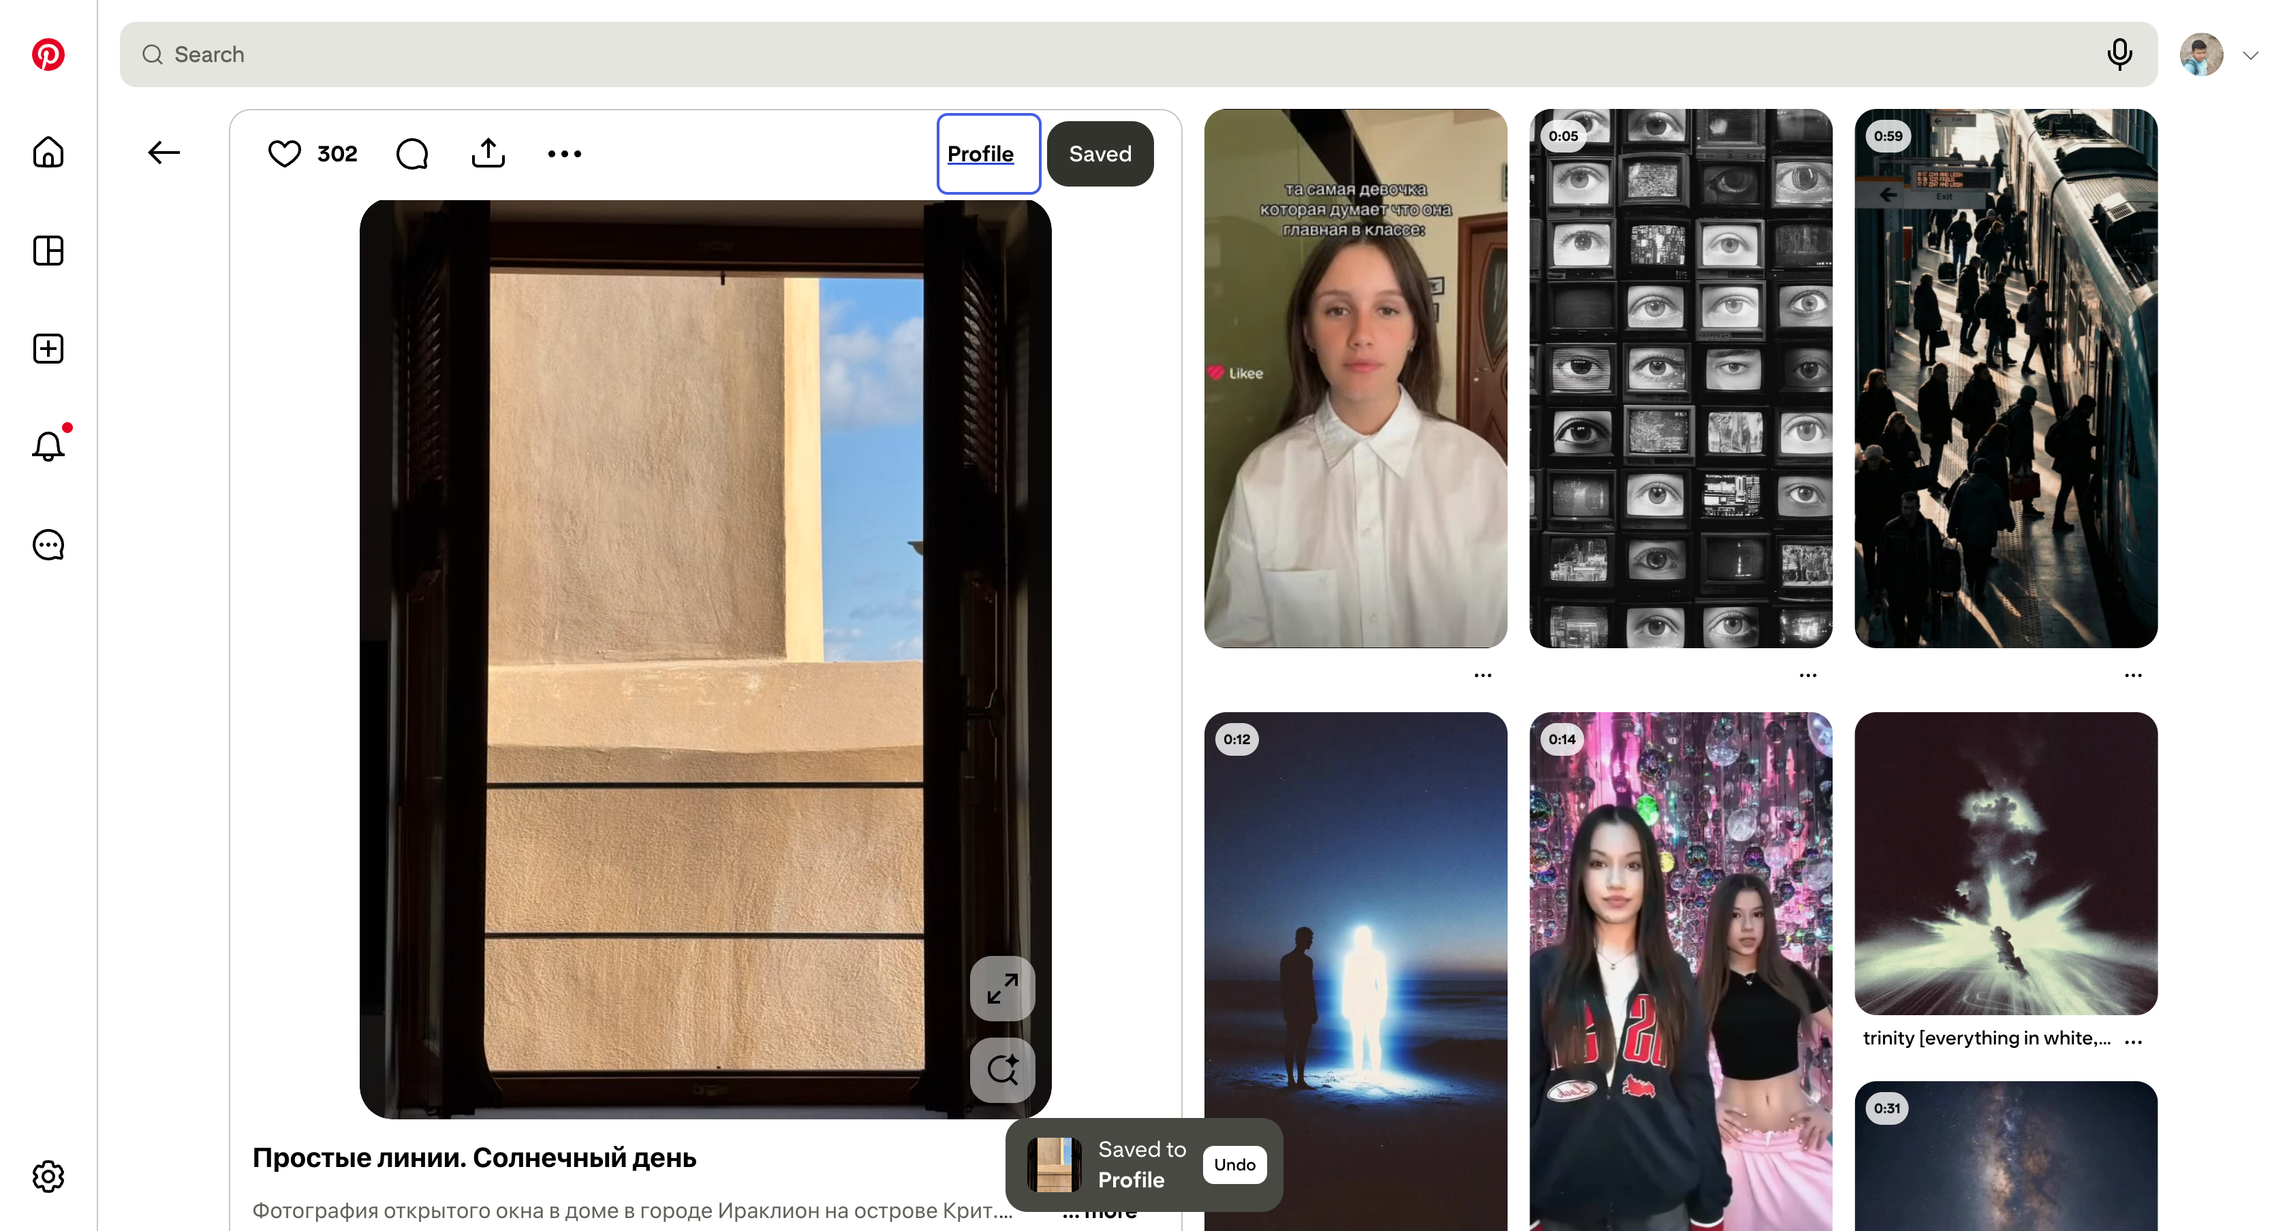Open the notifications bell
2289x1231 pixels.
[x=48, y=446]
